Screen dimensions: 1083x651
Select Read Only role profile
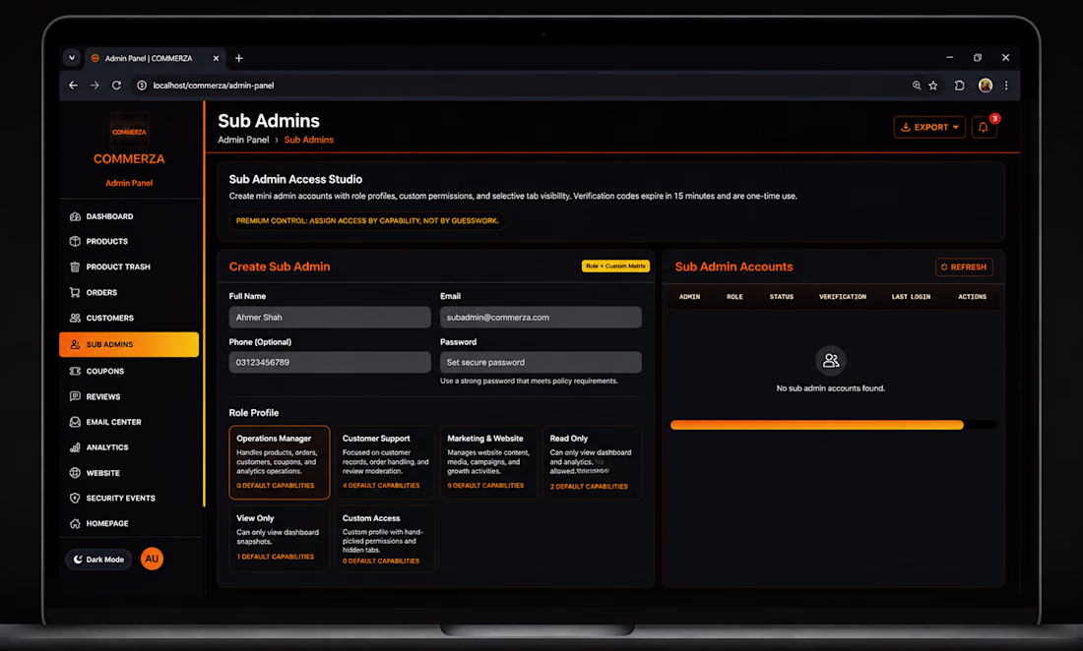pos(592,462)
